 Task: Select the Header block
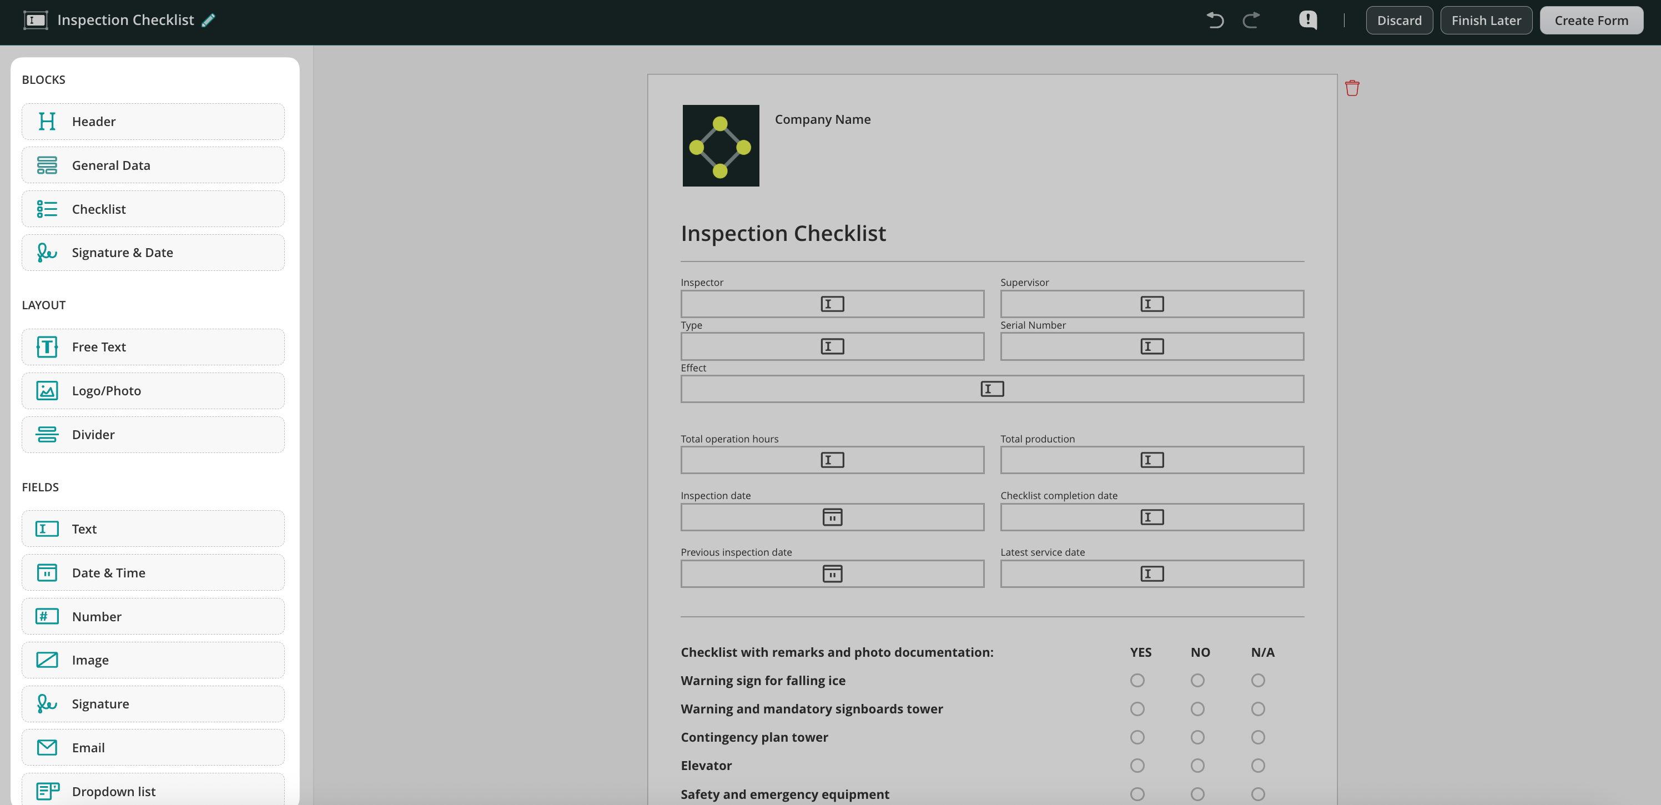point(153,121)
